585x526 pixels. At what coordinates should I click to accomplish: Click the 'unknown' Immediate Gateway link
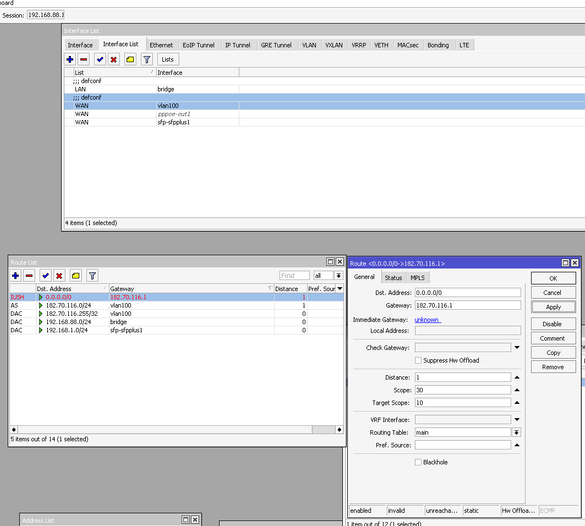click(427, 320)
